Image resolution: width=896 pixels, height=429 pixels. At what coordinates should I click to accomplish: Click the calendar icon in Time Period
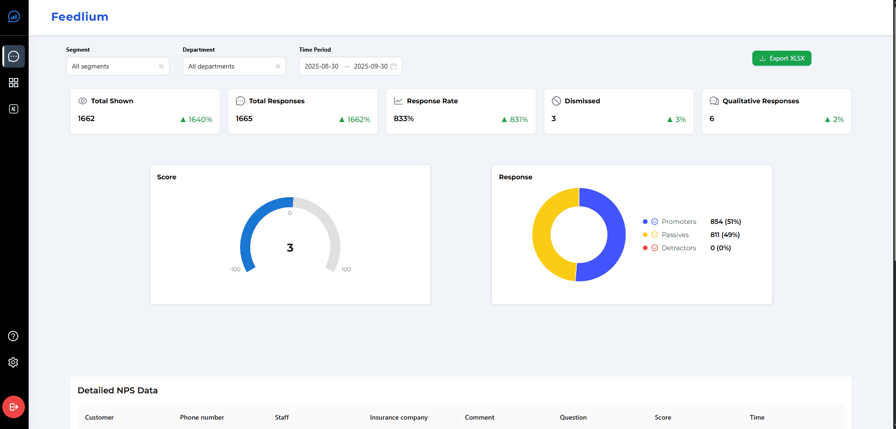(x=394, y=66)
